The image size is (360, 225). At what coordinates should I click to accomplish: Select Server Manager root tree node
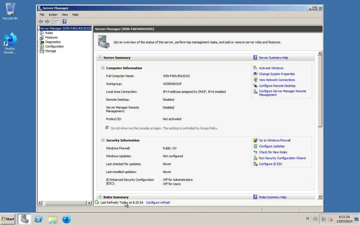tap(66, 28)
